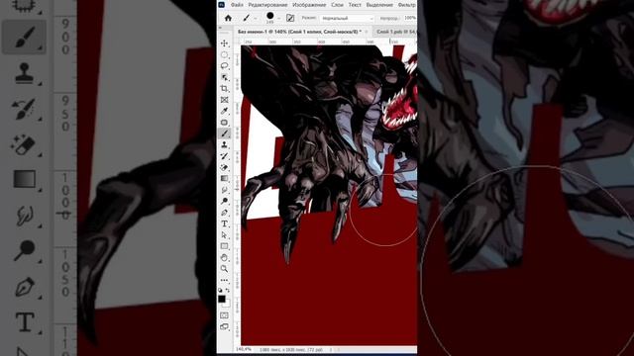This screenshot has height=356, width=634.
Task: Open the Слои menu
Action: 337,5
